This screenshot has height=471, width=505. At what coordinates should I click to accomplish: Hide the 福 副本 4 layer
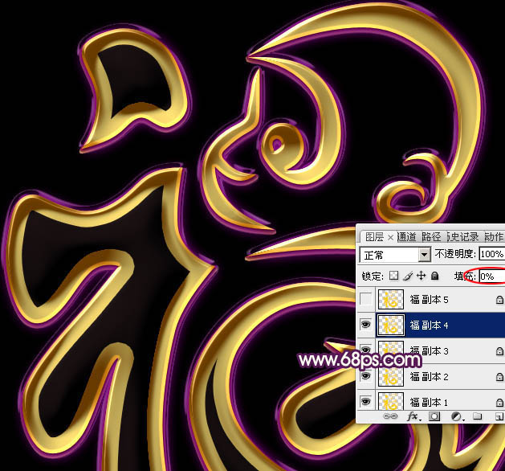(x=365, y=325)
